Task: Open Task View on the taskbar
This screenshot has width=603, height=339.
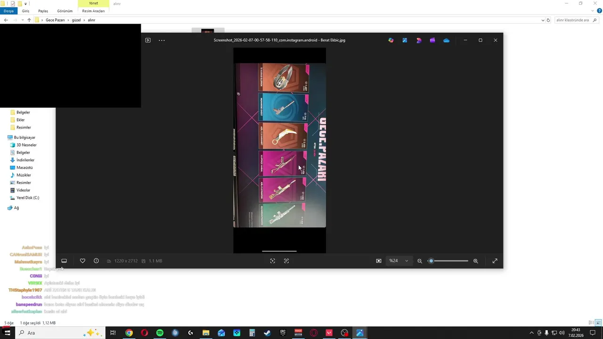Action: 113,333
